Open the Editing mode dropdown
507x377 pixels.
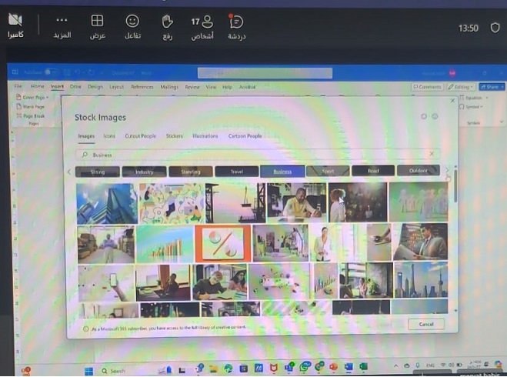461,87
